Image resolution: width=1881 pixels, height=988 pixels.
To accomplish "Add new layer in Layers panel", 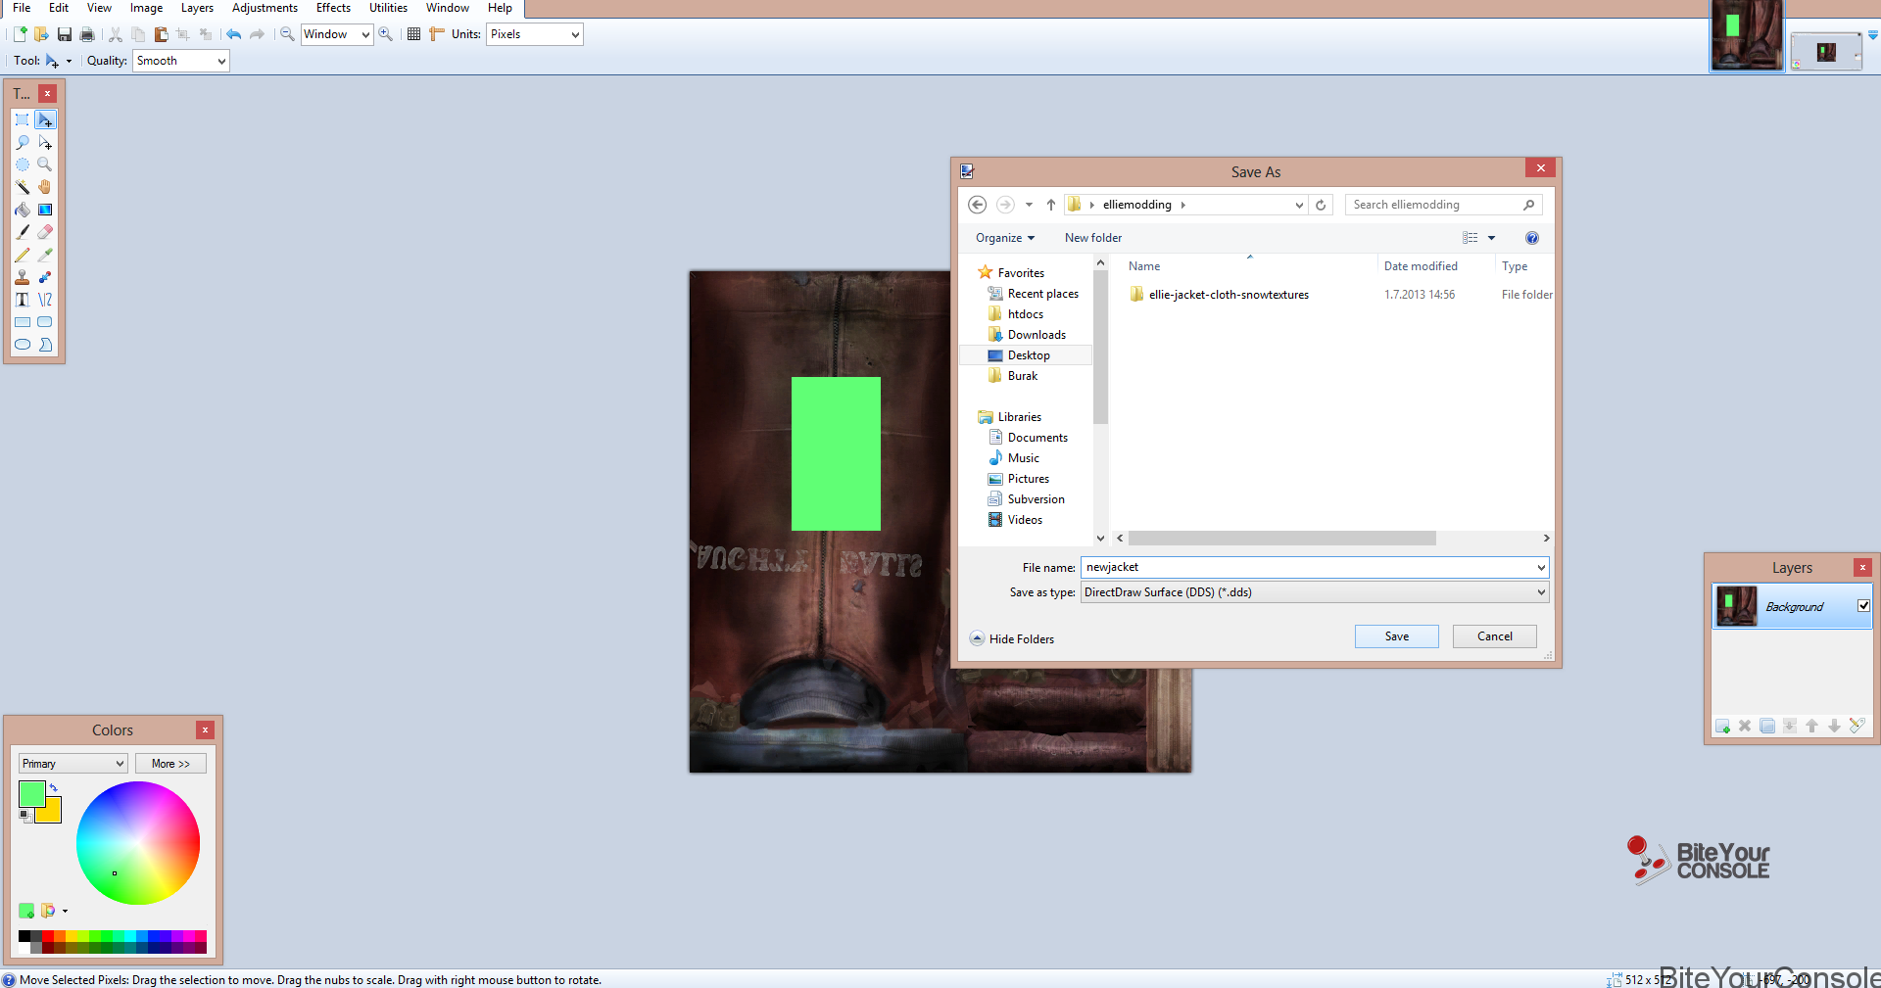I will point(1723,726).
